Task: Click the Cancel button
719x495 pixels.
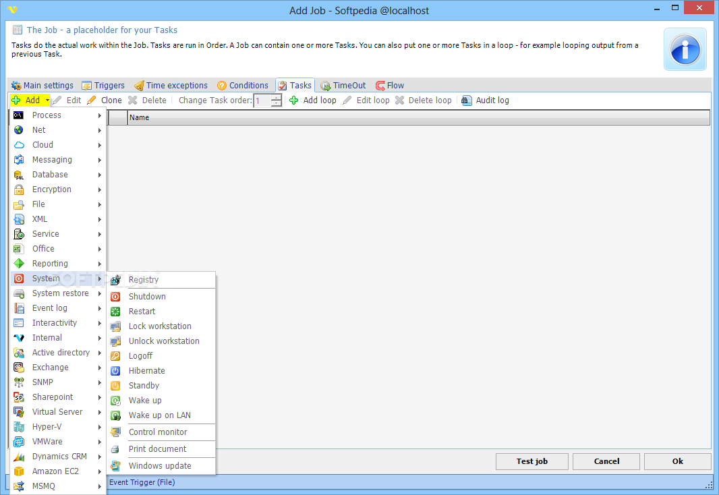Action: [606, 461]
